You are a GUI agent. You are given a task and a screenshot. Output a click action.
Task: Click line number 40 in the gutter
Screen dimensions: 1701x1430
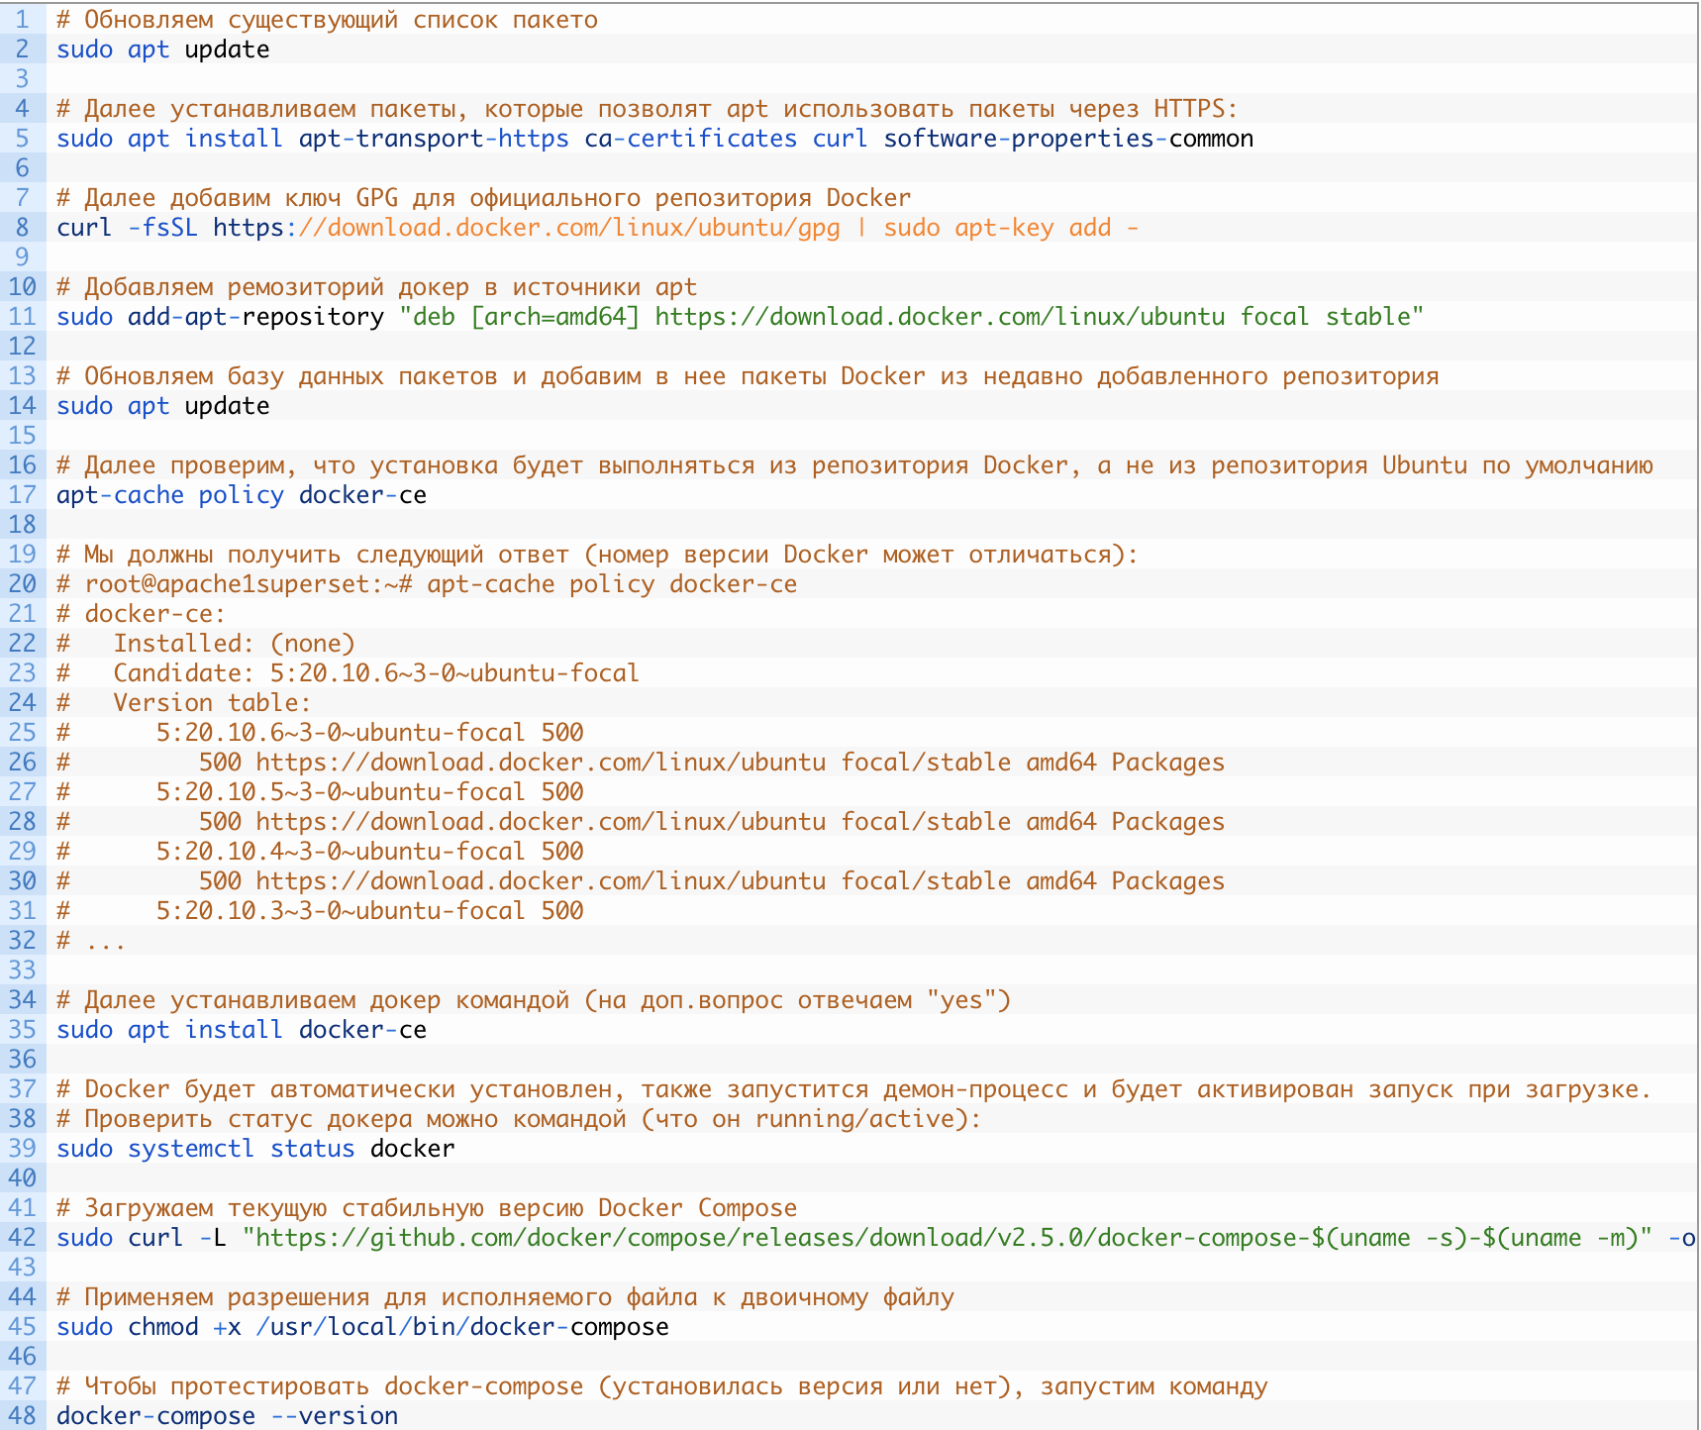point(23,1178)
